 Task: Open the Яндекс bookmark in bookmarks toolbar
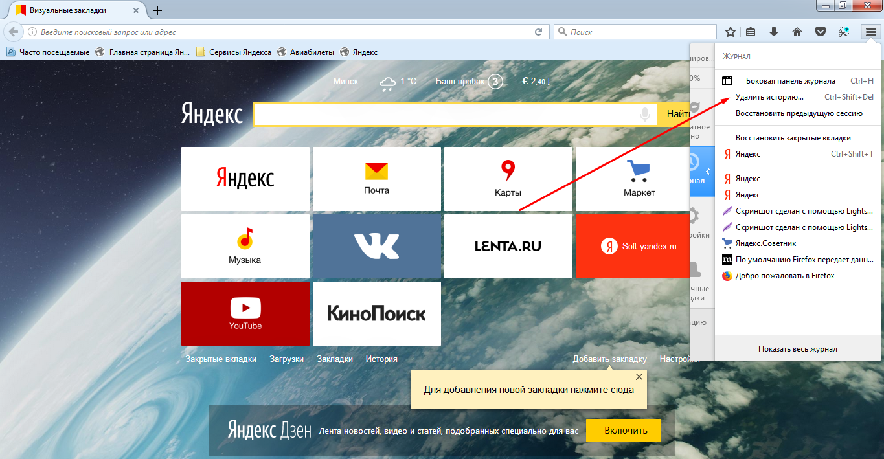[359, 52]
